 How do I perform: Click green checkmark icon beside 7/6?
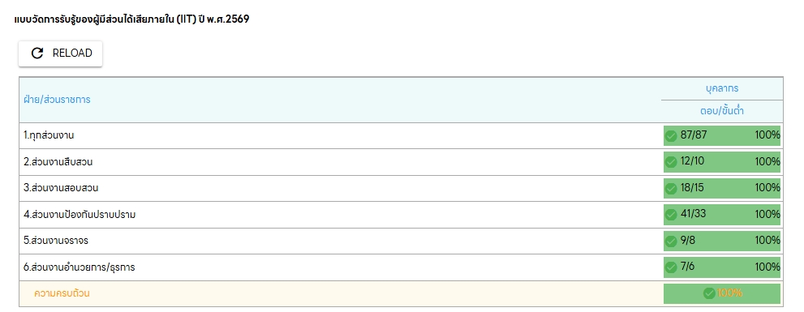point(671,267)
